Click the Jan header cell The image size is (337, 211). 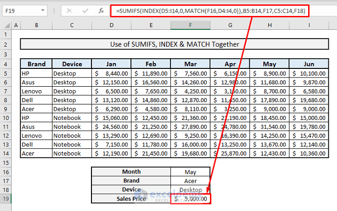tap(111, 64)
